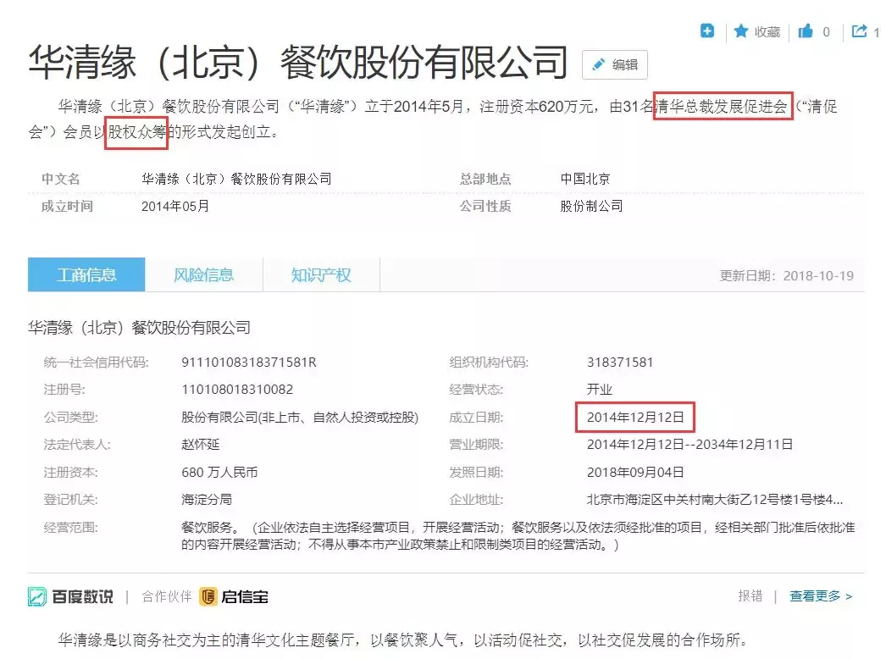Click the 编辑 button
The image size is (886, 659).
point(614,65)
